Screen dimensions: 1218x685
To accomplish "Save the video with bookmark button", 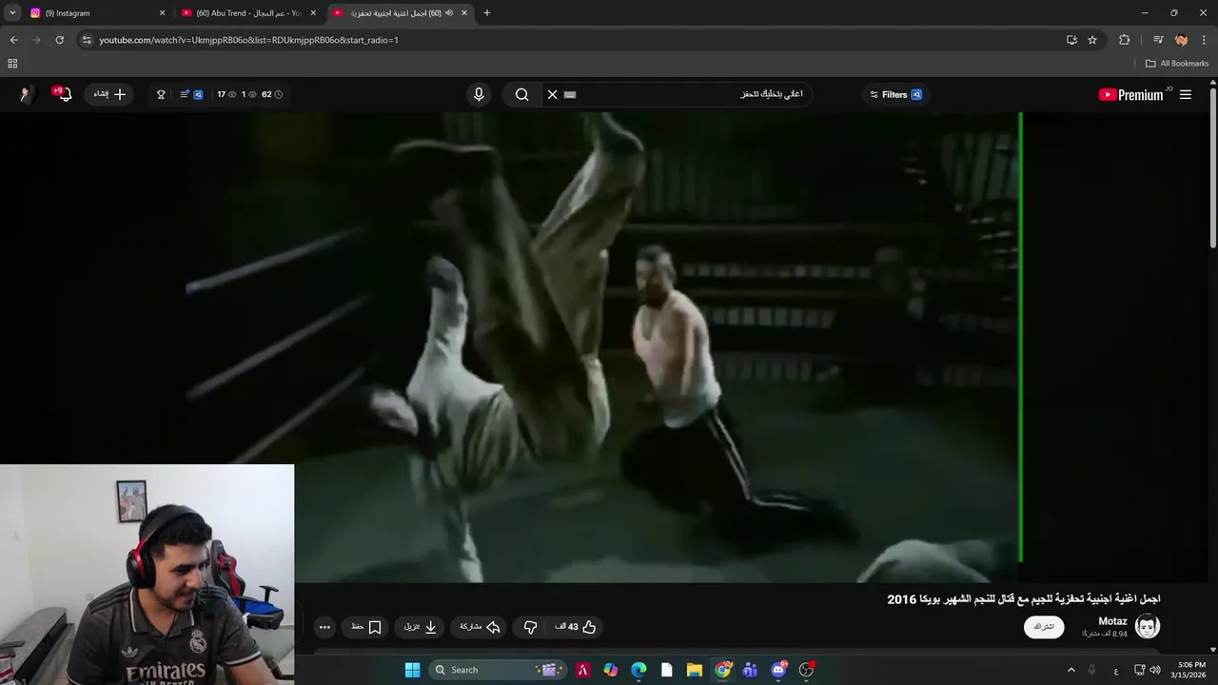I will click(366, 627).
